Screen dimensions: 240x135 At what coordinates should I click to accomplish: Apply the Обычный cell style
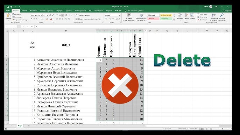point(153,15)
